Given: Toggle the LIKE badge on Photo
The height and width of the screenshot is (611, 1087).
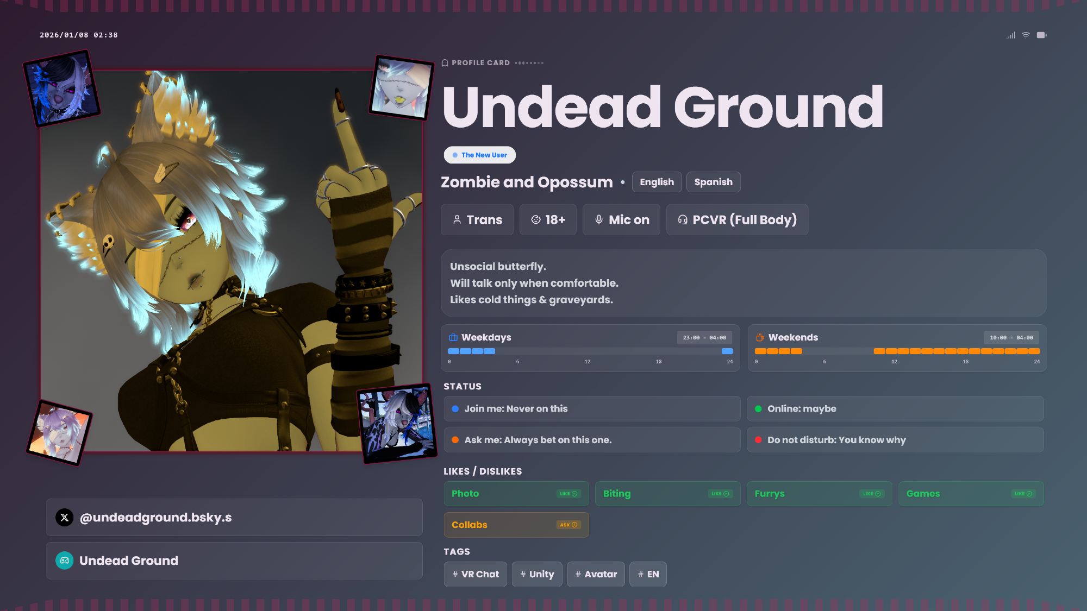Looking at the screenshot, I should [x=569, y=494].
